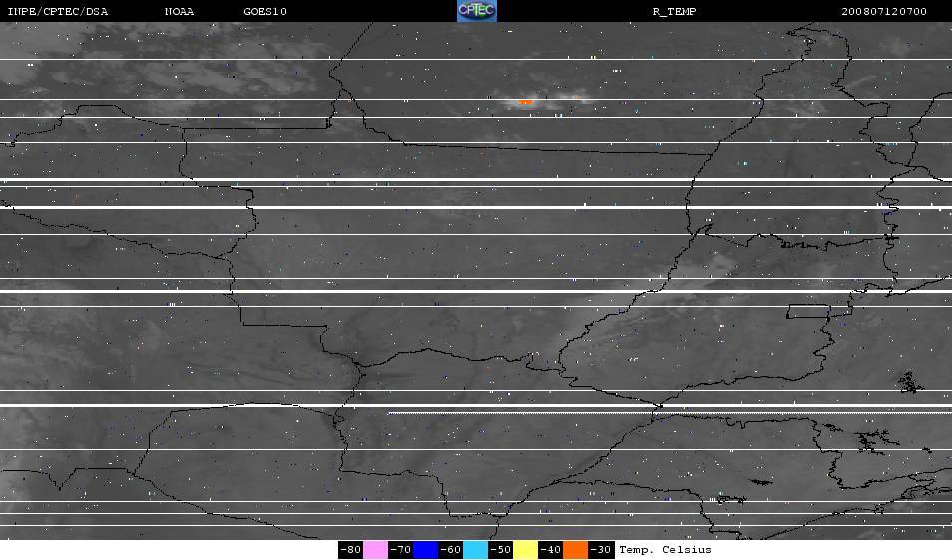Click the -80 legend value
The width and height of the screenshot is (952, 560).
(351, 550)
